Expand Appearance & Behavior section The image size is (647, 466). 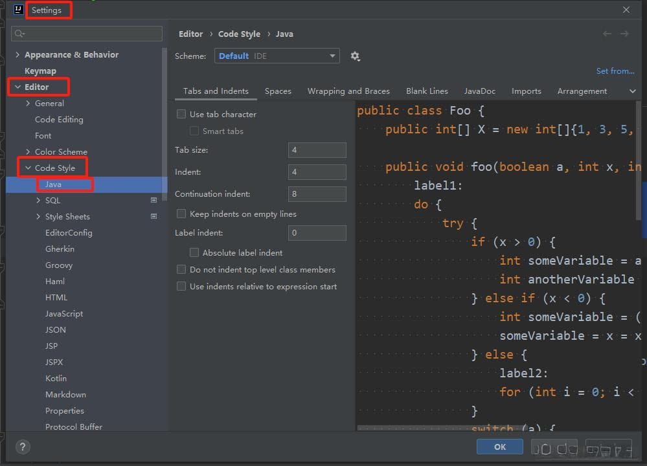point(17,54)
